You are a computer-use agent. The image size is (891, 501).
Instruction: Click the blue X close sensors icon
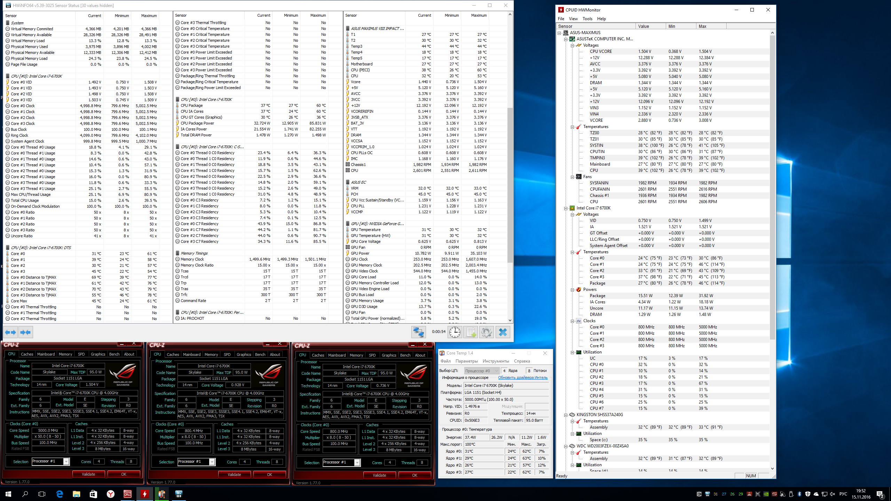point(503,332)
